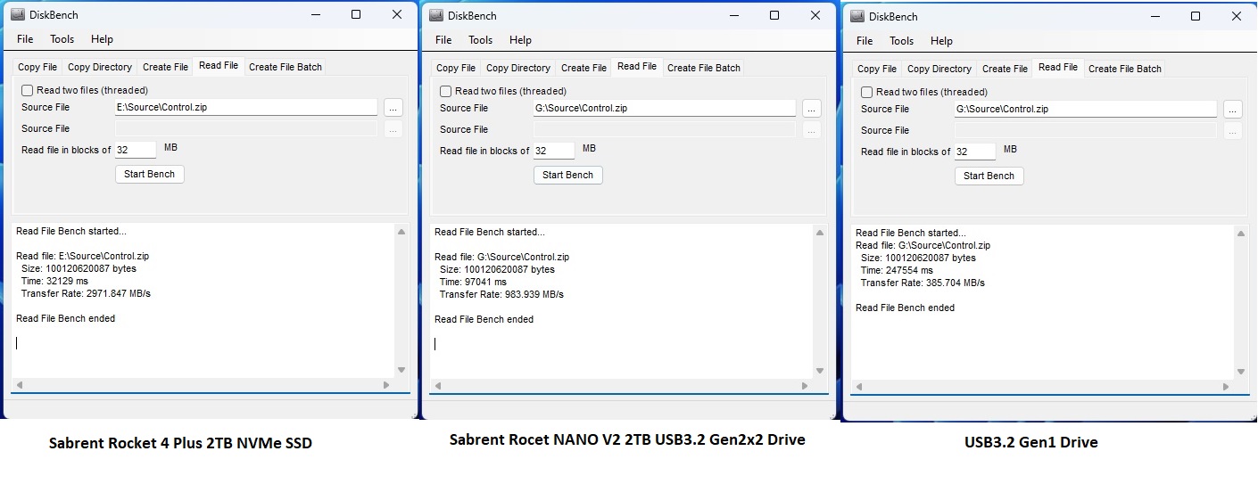
Task: Click Start Bench in Gen2x2 window
Action: pos(568,175)
